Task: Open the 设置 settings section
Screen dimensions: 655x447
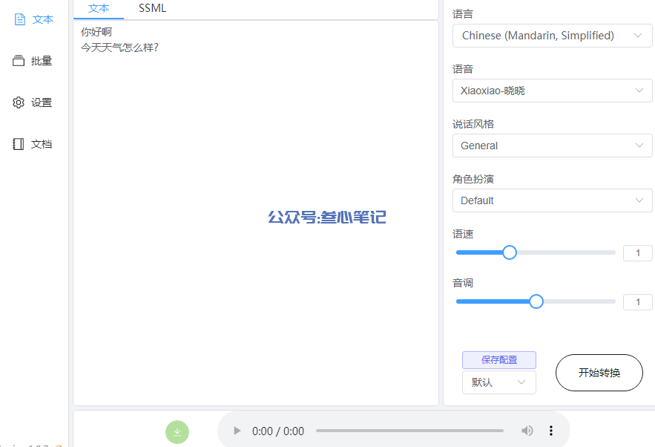Action: coord(33,102)
